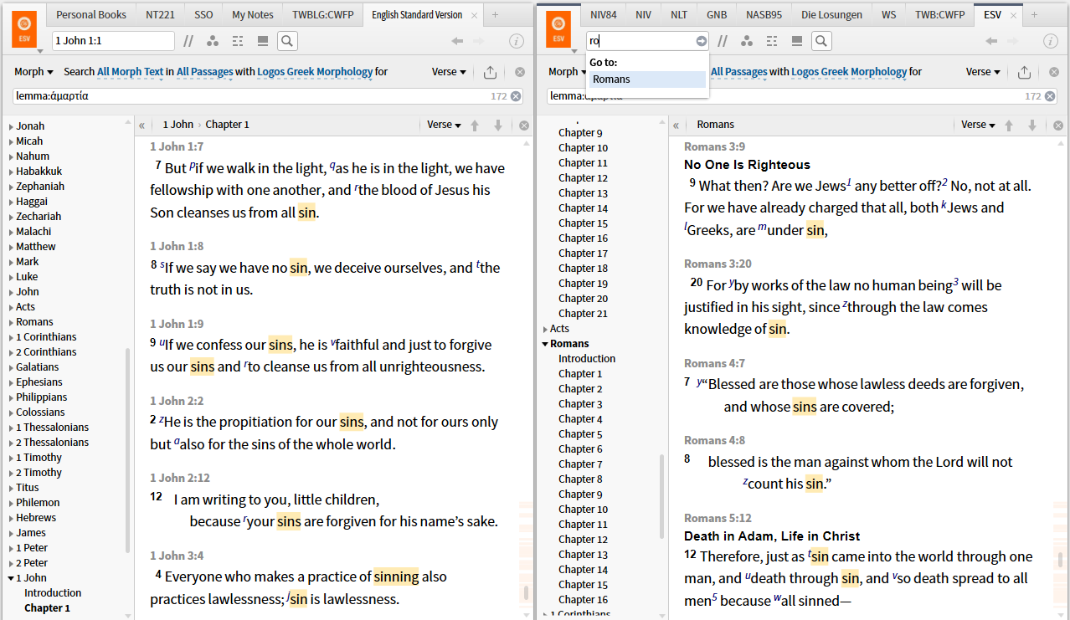Go back in right panel history

coord(991,41)
